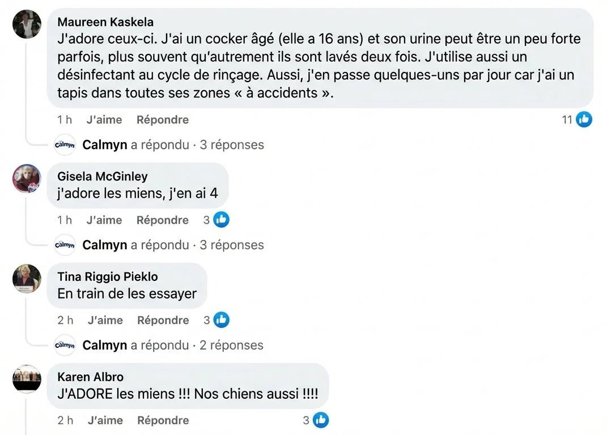The width and height of the screenshot is (607, 435).
Task: Toggle J'aime on Maureen's comment
Action: click(x=105, y=120)
